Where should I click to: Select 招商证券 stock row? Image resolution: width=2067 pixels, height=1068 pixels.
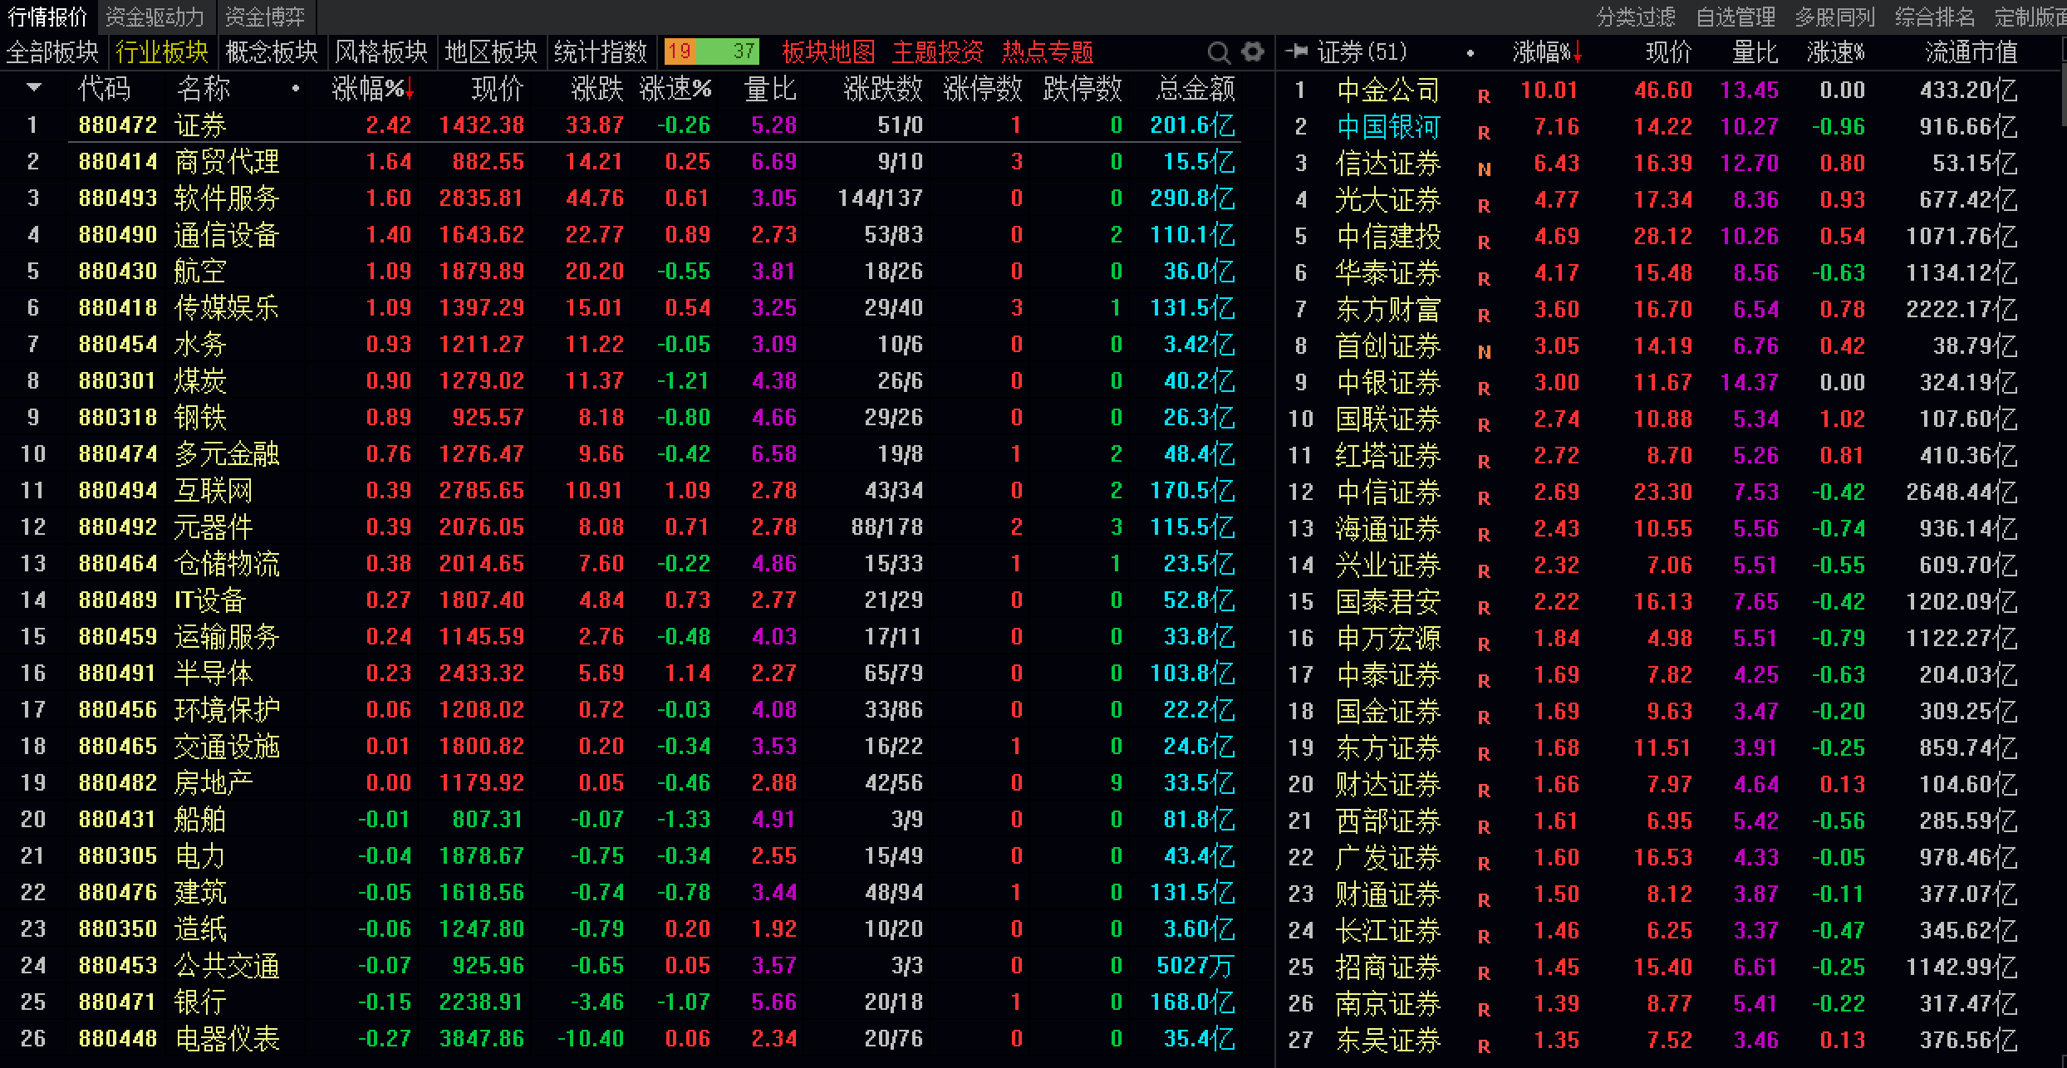point(1670,967)
